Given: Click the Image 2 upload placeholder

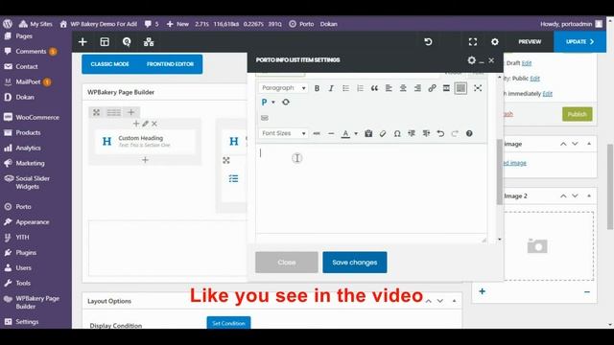Looking at the screenshot, I should point(548,246).
